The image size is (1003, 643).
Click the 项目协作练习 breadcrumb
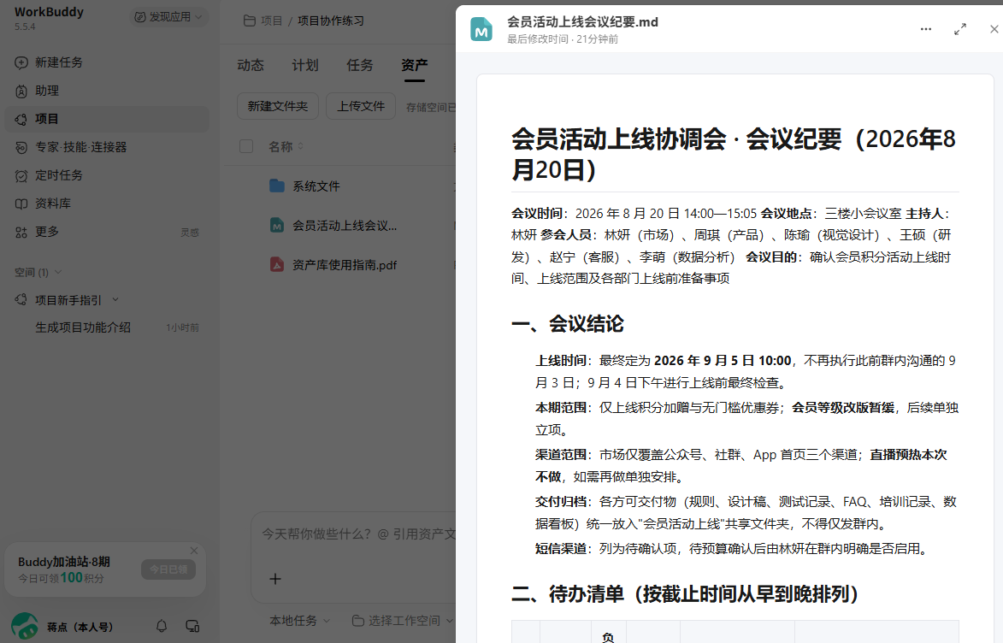pos(331,21)
